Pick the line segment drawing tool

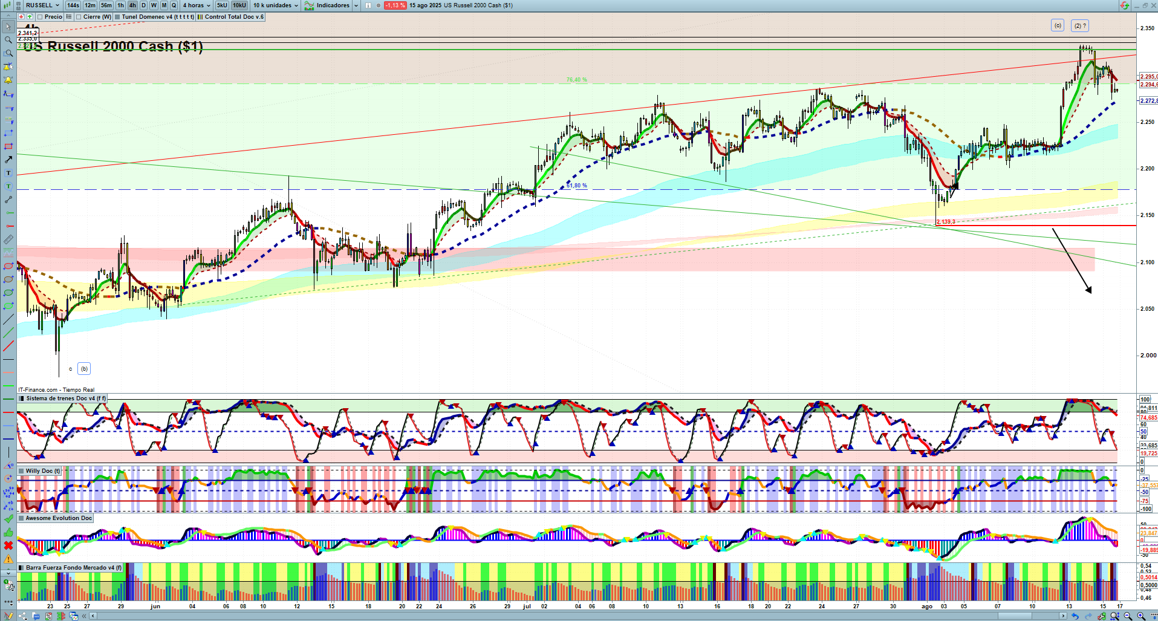tap(8, 200)
